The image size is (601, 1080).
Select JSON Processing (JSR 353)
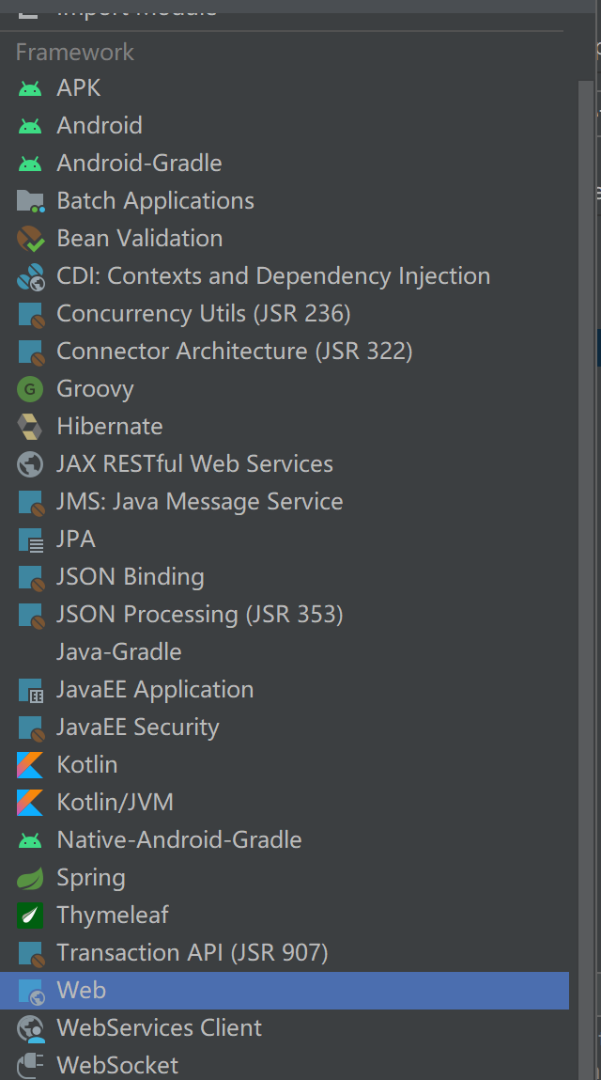pyautogui.click(x=285, y=615)
